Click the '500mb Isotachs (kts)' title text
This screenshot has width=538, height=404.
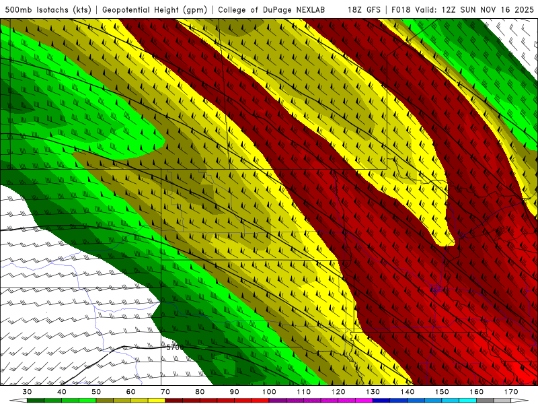coord(48,9)
